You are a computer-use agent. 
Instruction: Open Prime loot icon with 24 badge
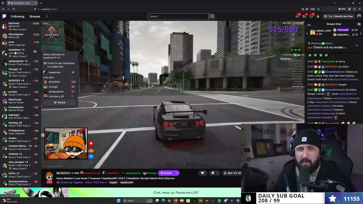click(297, 16)
